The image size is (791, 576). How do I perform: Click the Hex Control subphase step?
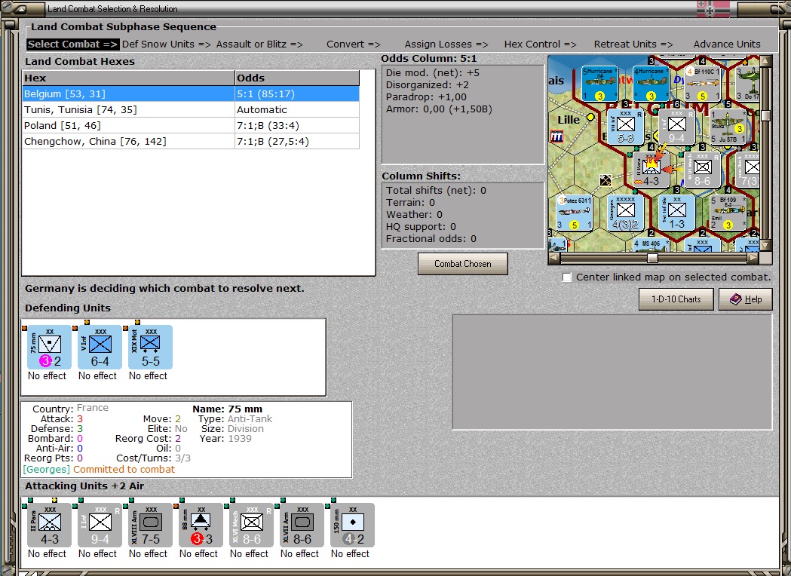(x=540, y=44)
